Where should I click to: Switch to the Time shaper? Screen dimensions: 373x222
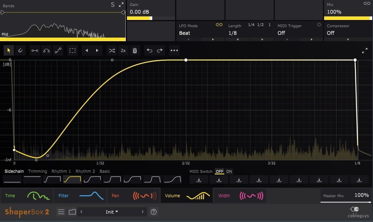pyautogui.click(x=26, y=196)
